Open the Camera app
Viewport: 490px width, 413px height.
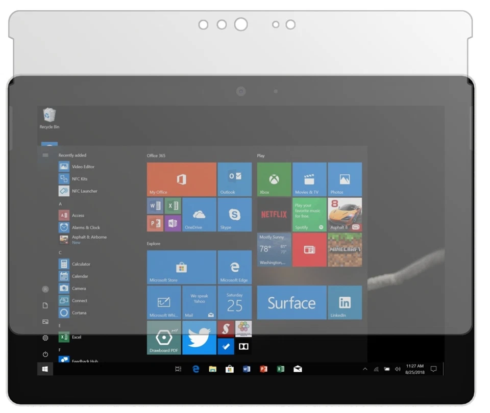(x=78, y=288)
